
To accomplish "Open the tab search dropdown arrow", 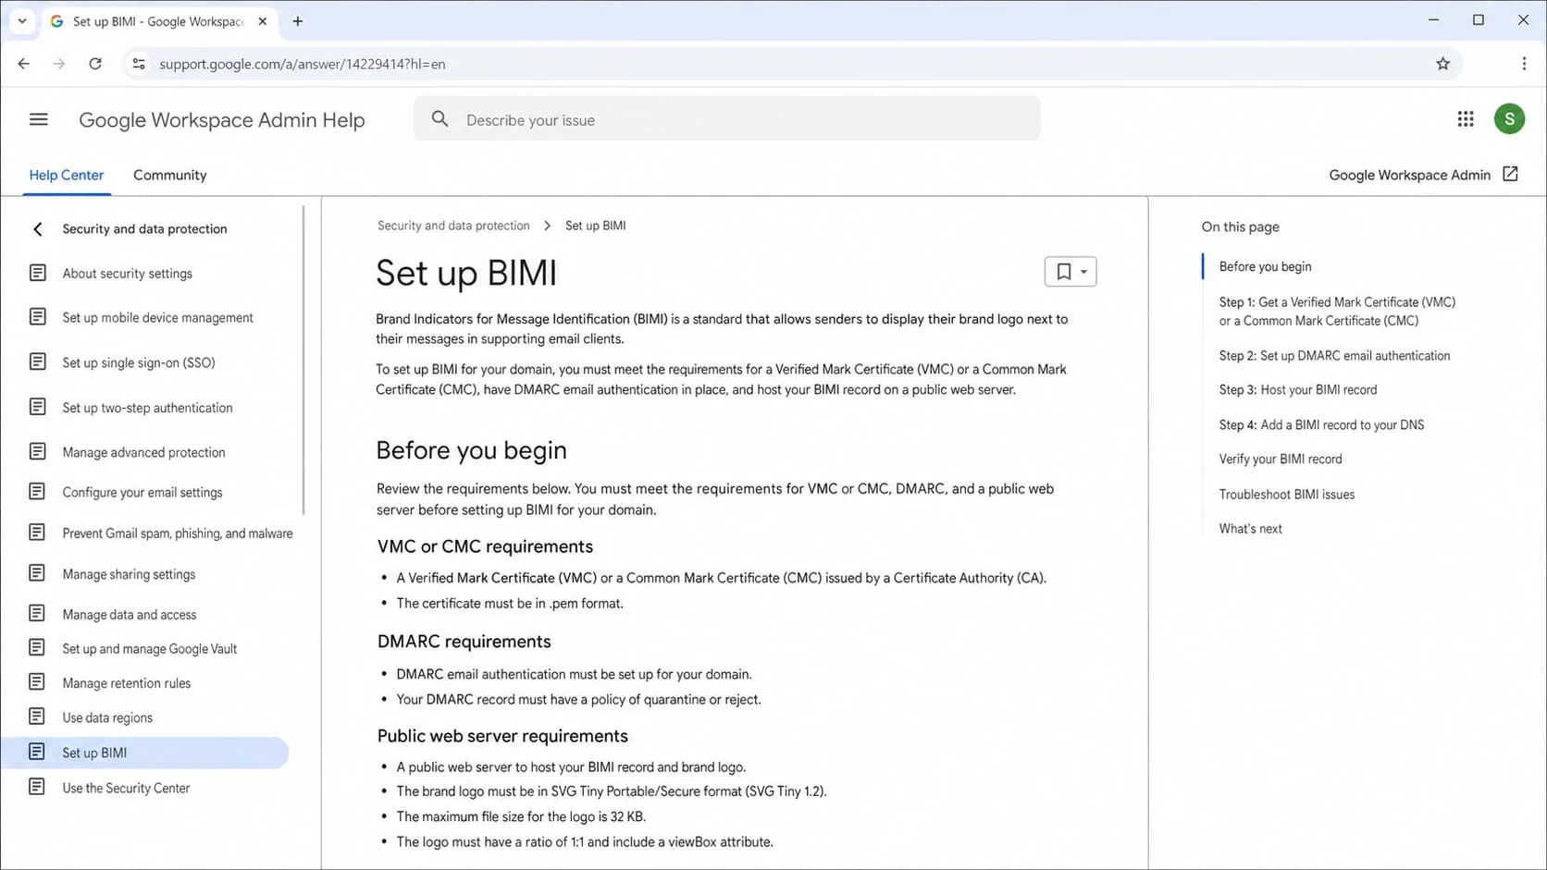I will [22, 20].
